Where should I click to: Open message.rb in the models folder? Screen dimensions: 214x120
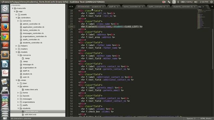coord(28,65)
